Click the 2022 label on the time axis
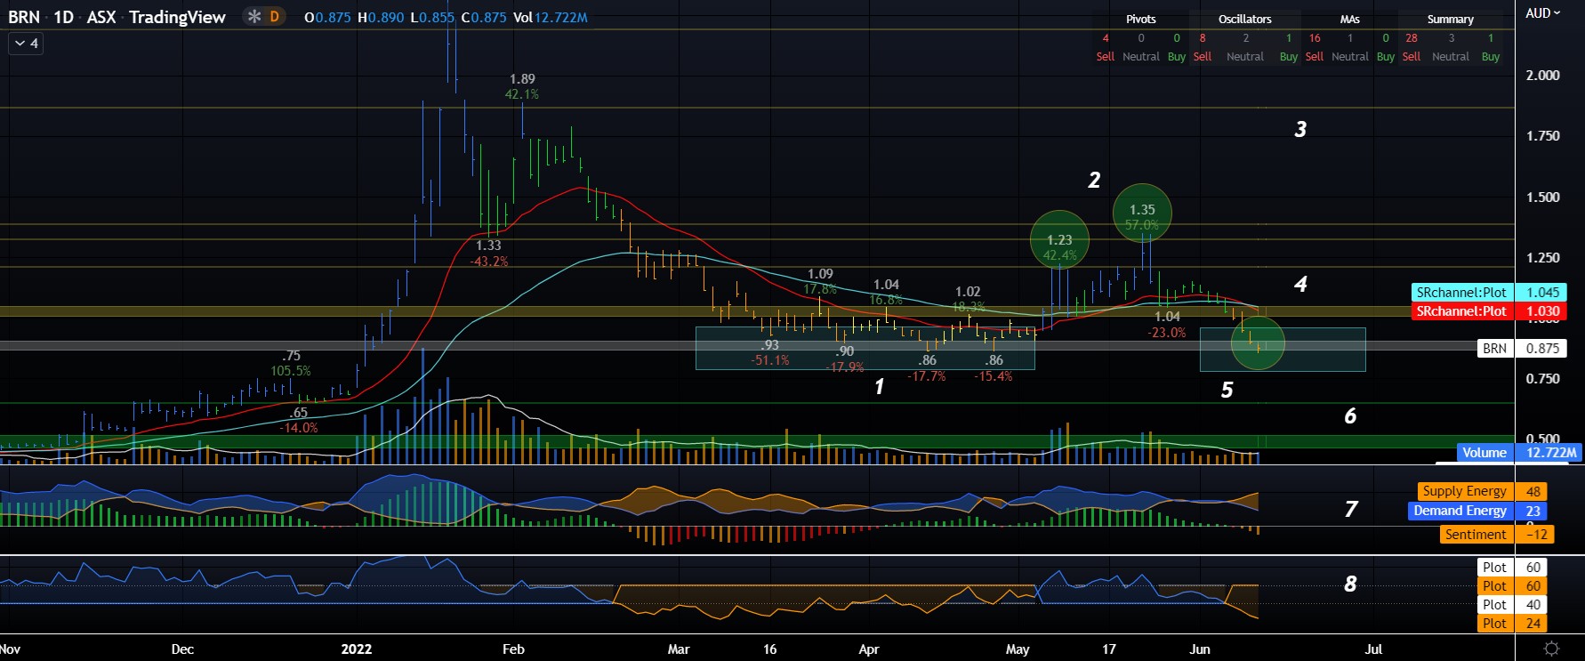The image size is (1585, 661). 357,649
